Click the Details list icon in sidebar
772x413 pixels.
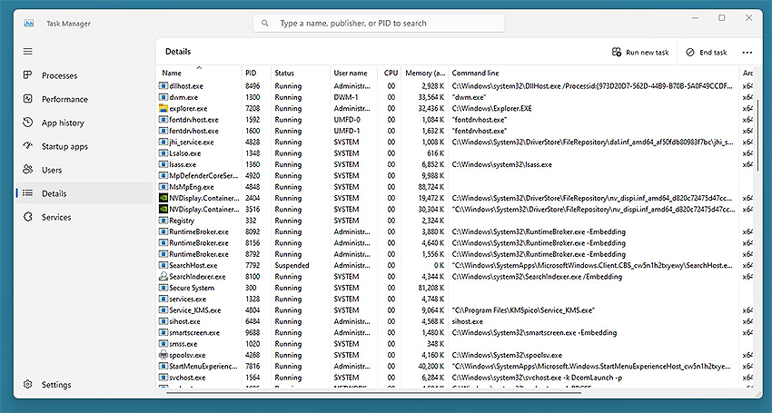click(28, 193)
